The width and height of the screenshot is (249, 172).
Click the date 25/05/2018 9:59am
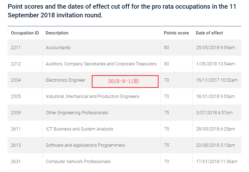tap(215, 48)
